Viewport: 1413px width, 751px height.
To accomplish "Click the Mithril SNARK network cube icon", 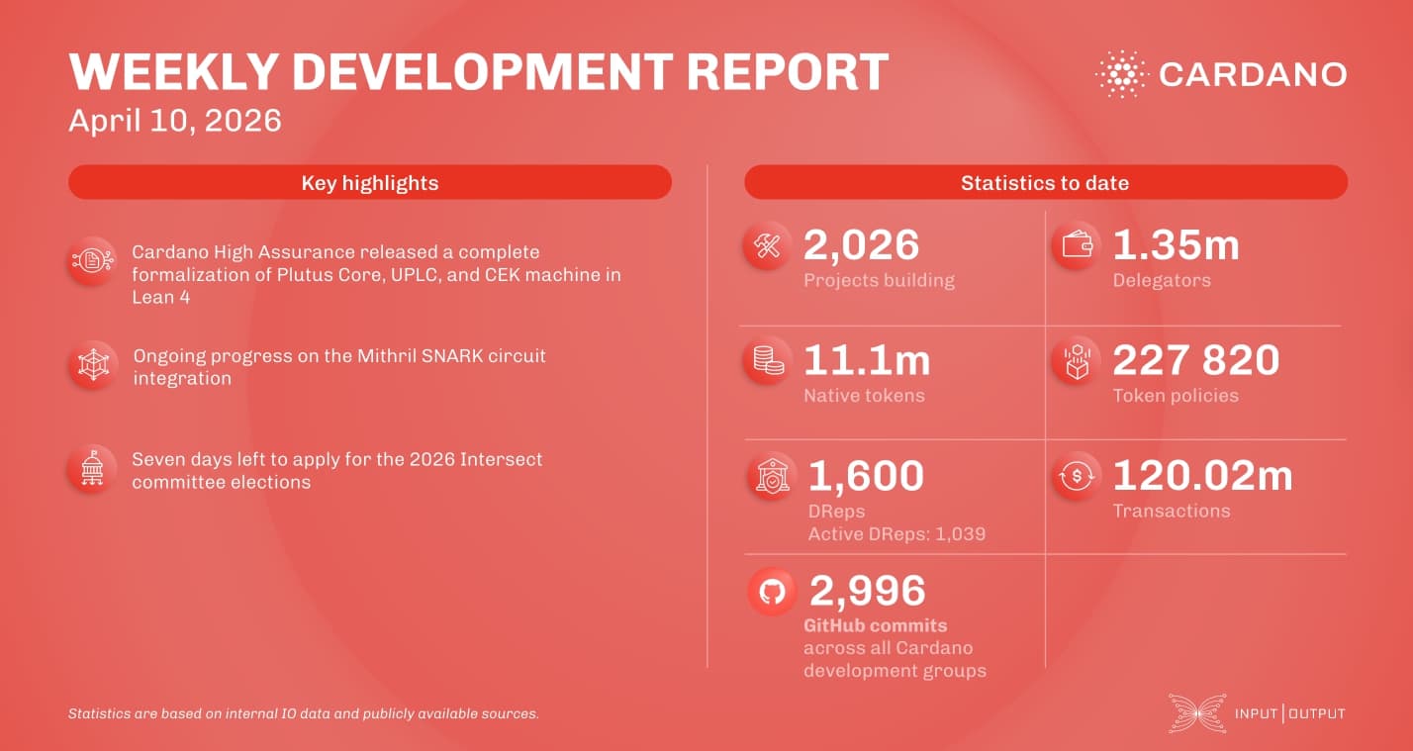I will point(91,363).
